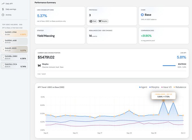Image resolution: width=192 pixels, height=140 pixels.
Task: Click the Yield Maxxing strategy text
Action: [x=46, y=36]
